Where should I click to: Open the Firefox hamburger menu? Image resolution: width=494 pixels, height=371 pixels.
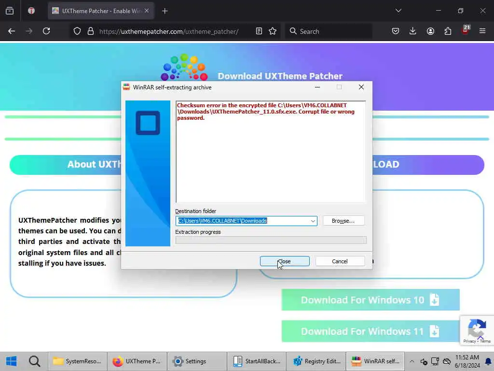tap(482, 31)
